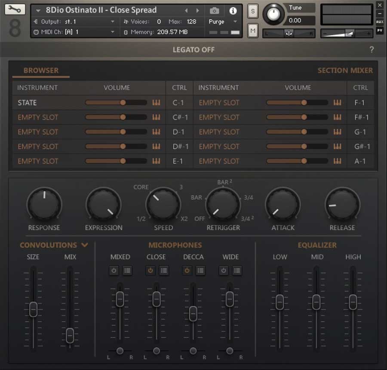Click the keyboard icon beside the D#-1 slot

pos(156,146)
